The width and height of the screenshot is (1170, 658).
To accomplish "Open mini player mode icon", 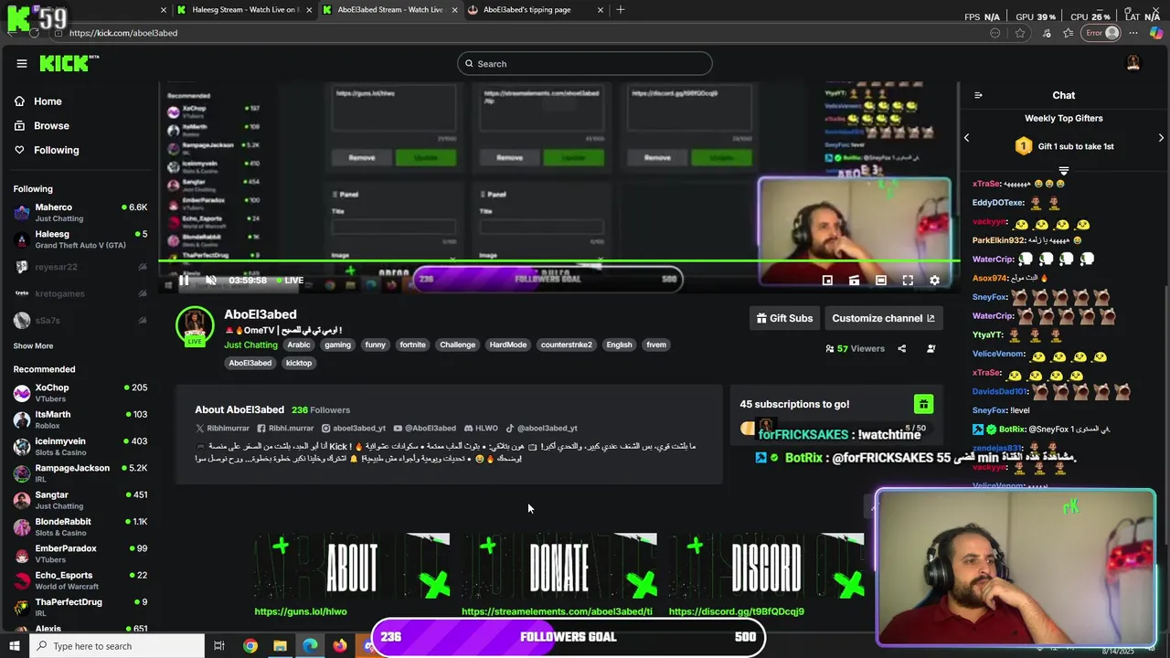I will point(827,281).
